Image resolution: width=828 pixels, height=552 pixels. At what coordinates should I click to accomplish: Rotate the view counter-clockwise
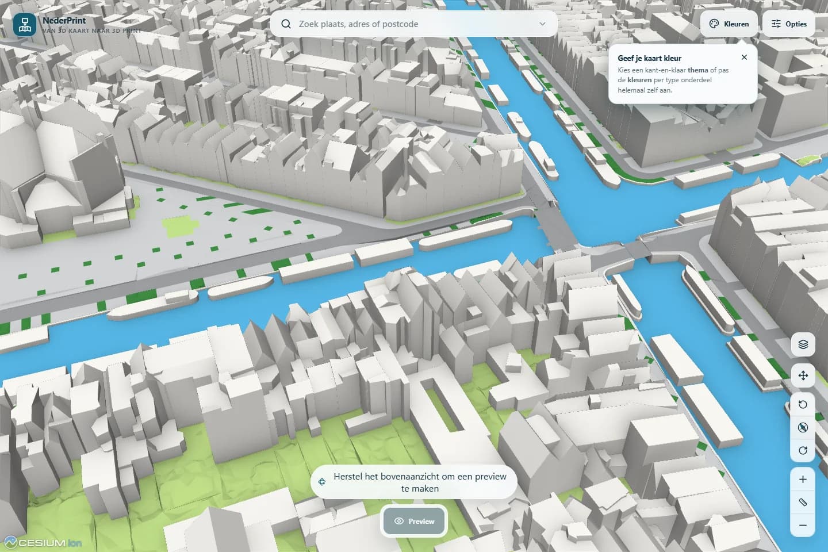803,404
